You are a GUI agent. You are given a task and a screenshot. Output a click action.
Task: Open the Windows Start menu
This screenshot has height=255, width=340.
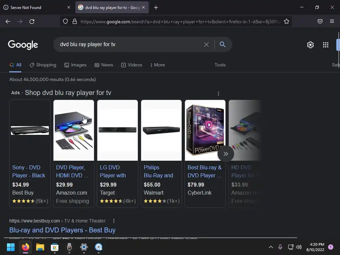pos(11,247)
